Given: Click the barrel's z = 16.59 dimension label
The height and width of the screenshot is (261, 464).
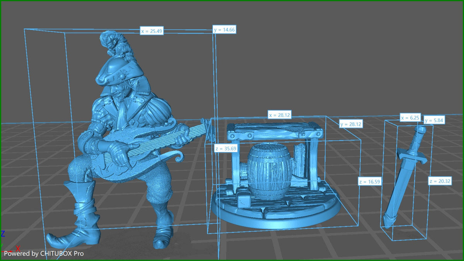Looking at the screenshot, I should (x=370, y=181).
